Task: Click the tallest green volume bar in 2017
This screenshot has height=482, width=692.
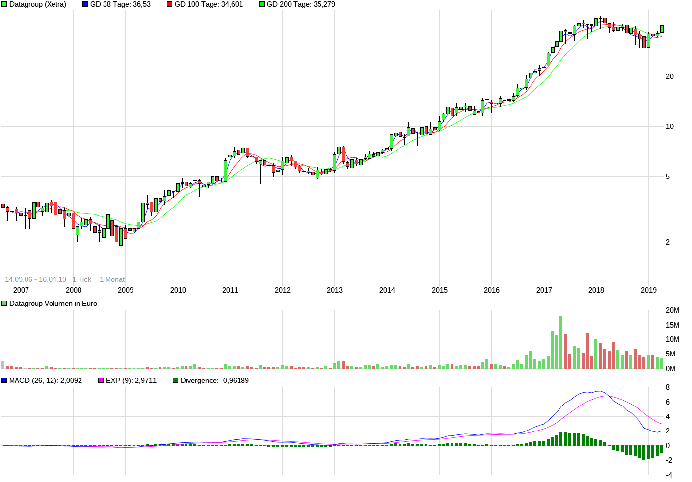Action: click(561, 342)
